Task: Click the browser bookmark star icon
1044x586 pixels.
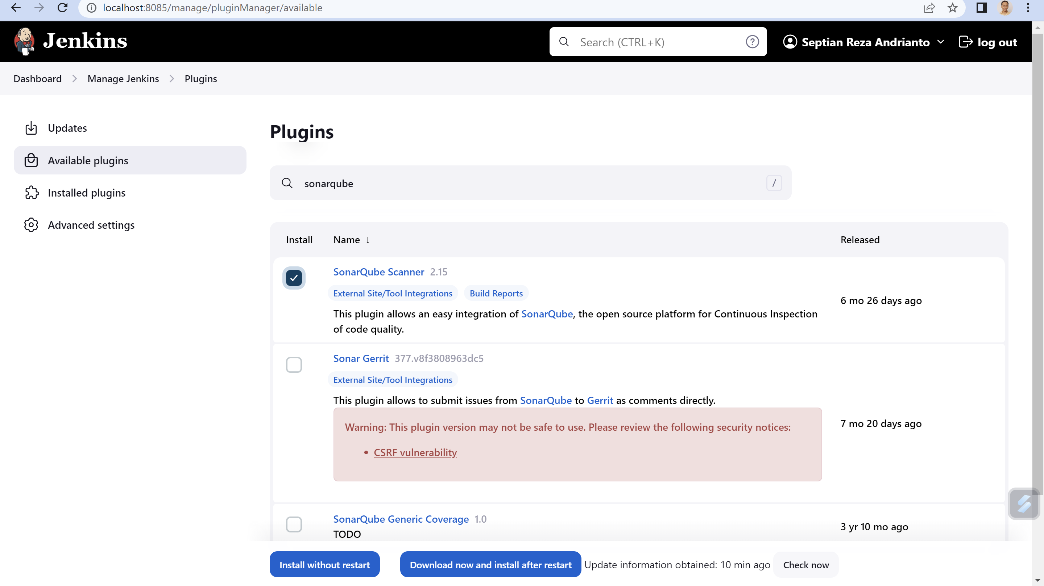Action: coord(952,8)
